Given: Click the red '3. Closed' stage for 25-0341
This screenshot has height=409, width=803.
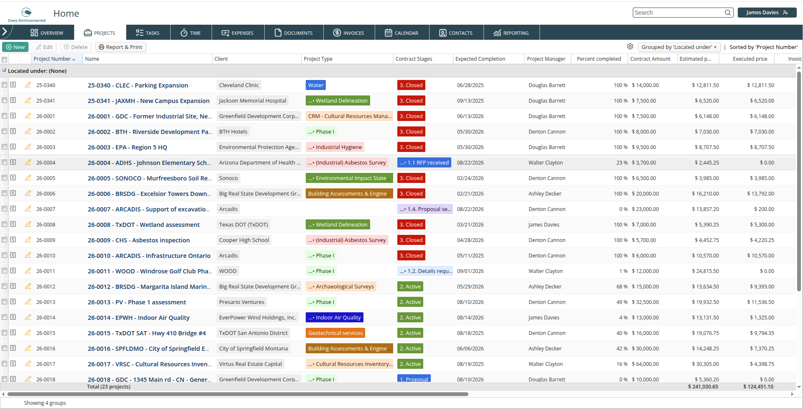Looking at the screenshot, I should click(411, 100).
